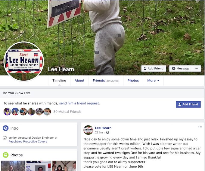Screen dimensions: 205x171
Task: Open the Friends tab with 30 Mutual
Action: pos(106,81)
